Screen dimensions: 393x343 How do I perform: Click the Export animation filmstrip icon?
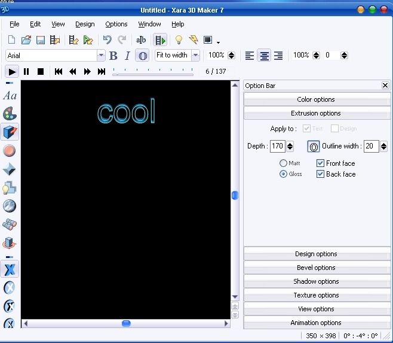(x=55, y=40)
